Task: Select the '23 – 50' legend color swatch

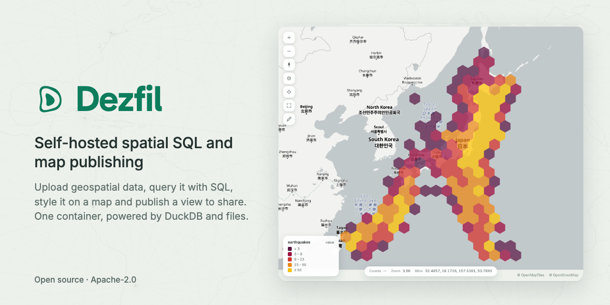Action: tap(290, 264)
